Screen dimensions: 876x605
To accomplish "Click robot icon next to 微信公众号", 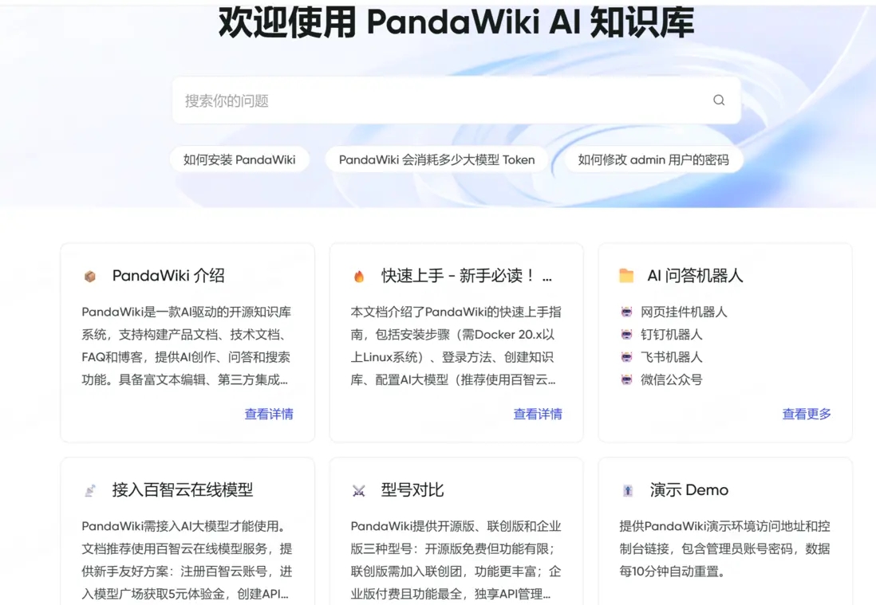I will click(x=626, y=380).
